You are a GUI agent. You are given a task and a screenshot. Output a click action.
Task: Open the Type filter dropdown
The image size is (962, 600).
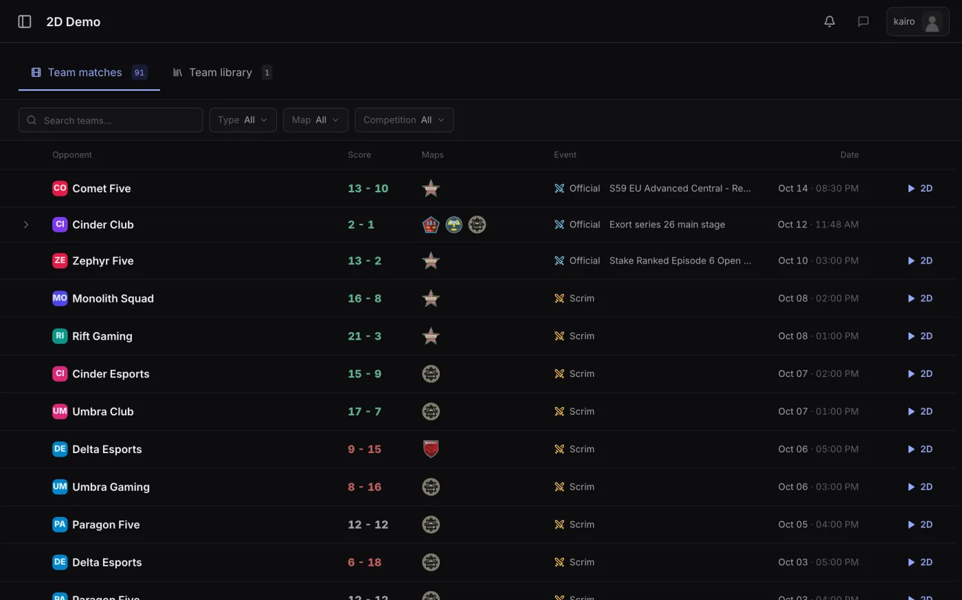pos(243,120)
